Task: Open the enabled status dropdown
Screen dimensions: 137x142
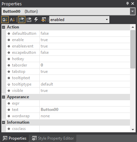Action: point(79,20)
